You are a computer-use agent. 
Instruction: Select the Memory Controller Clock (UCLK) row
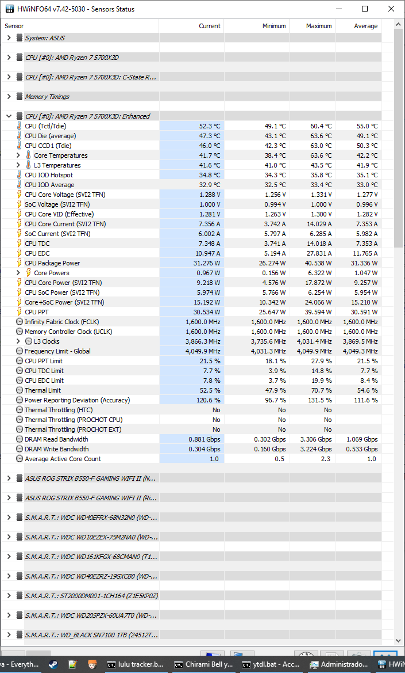click(191, 332)
